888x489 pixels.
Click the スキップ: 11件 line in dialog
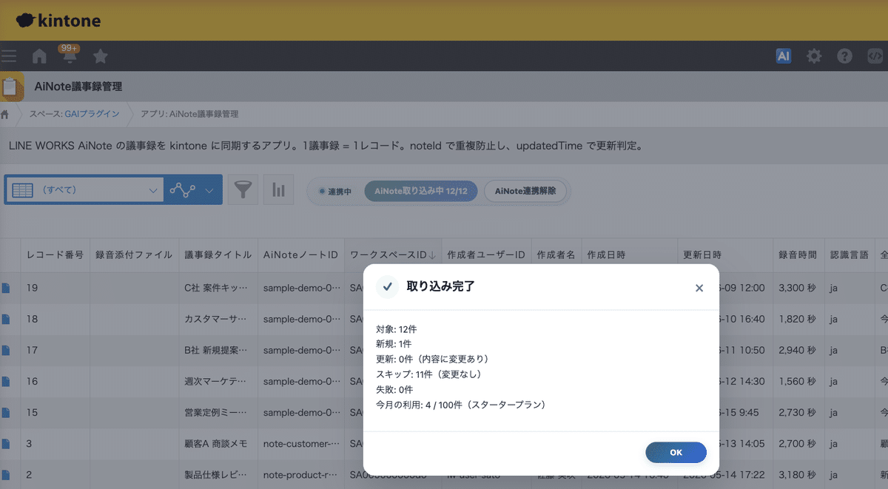pos(429,374)
